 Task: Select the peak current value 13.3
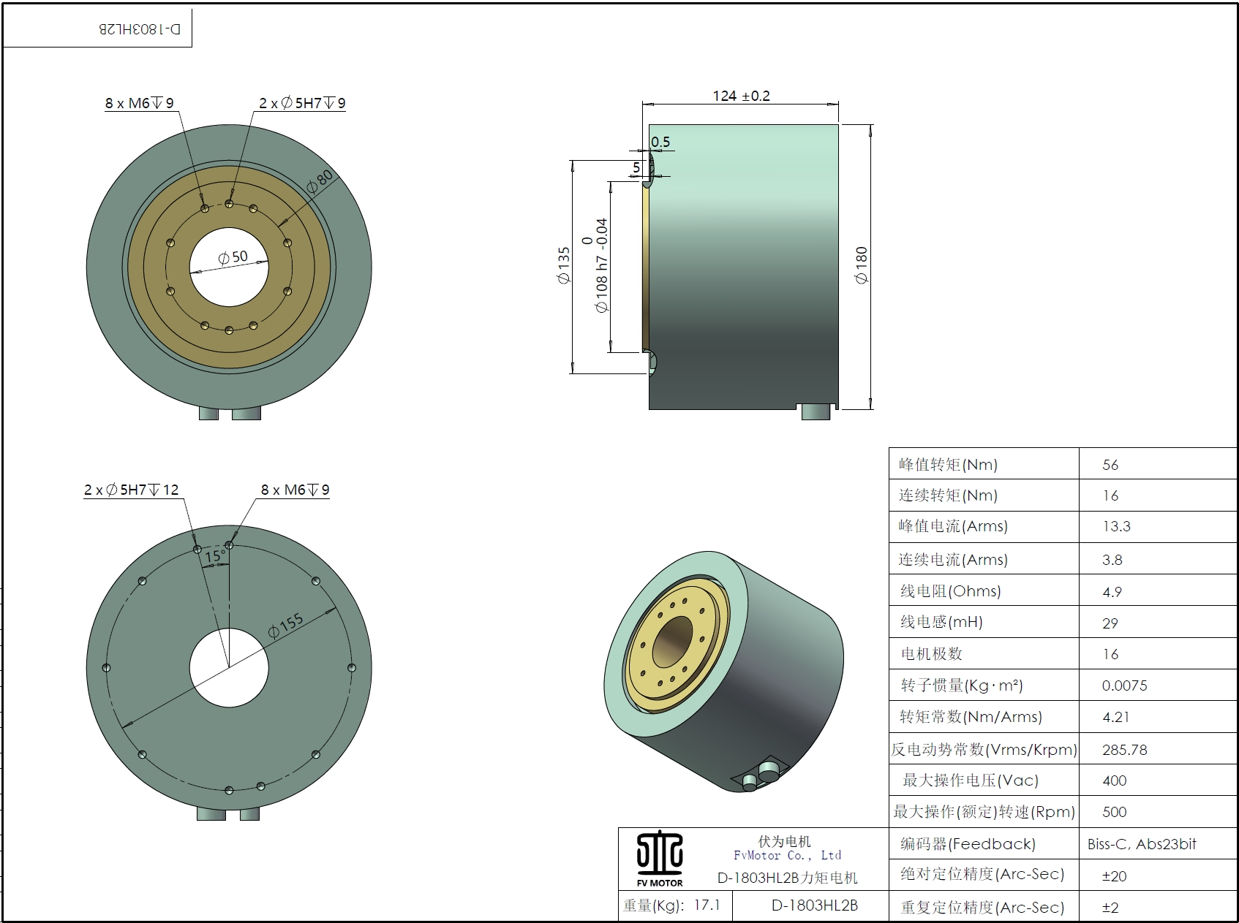(x=1116, y=526)
